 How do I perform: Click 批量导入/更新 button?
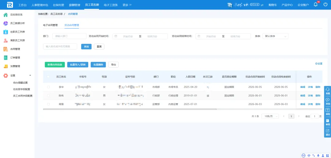(78, 64)
